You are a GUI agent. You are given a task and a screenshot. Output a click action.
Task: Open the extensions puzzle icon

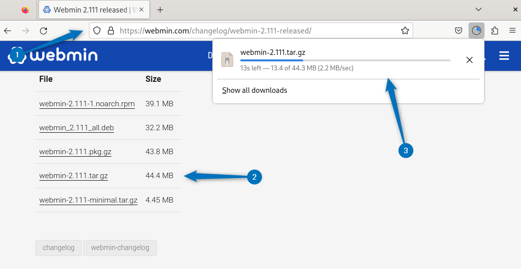coord(495,30)
